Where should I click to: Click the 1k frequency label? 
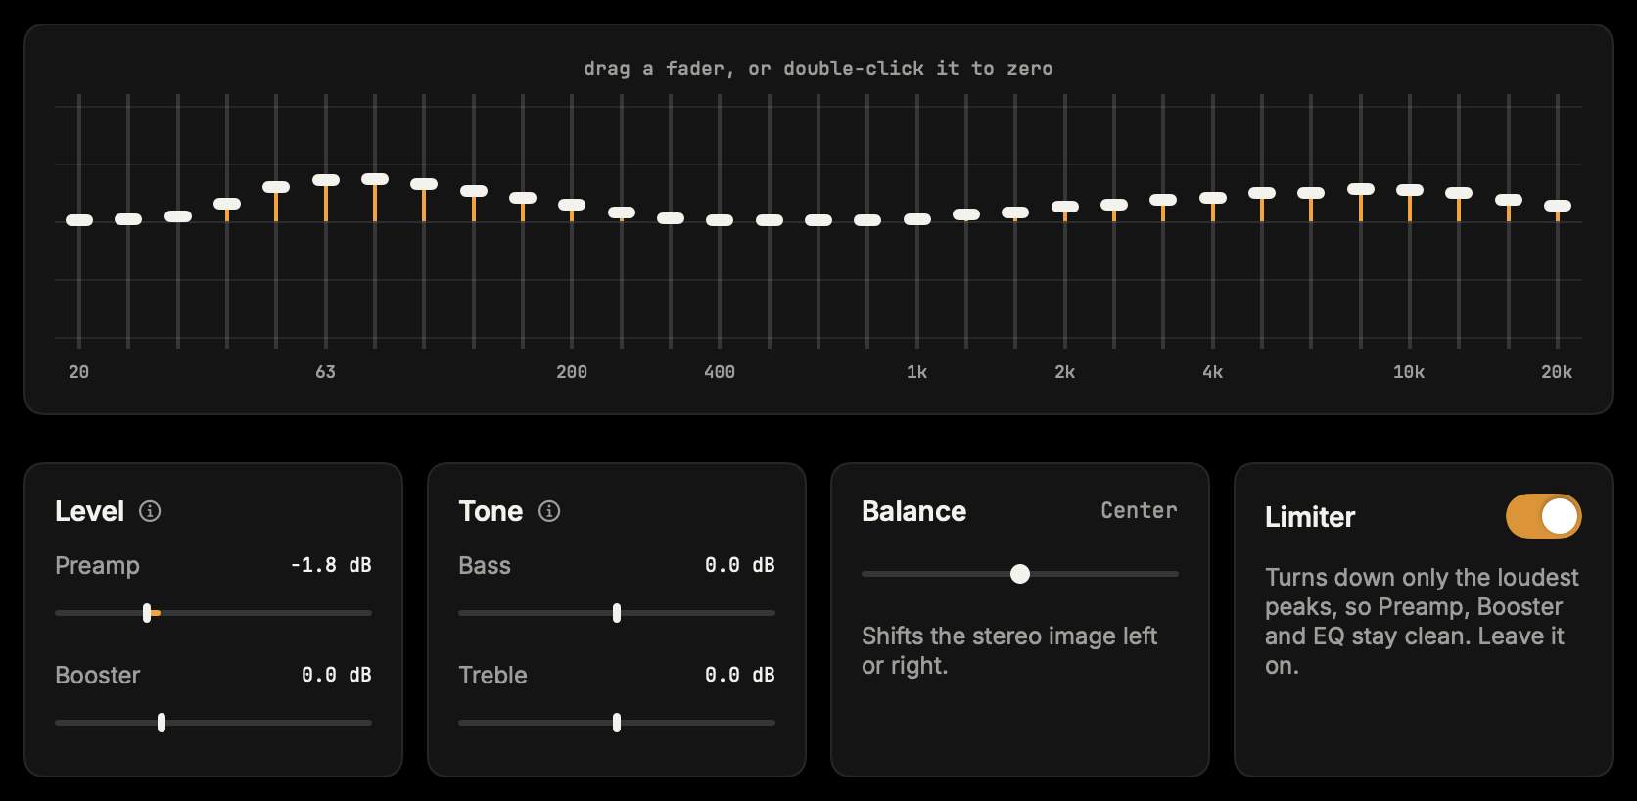point(917,372)
